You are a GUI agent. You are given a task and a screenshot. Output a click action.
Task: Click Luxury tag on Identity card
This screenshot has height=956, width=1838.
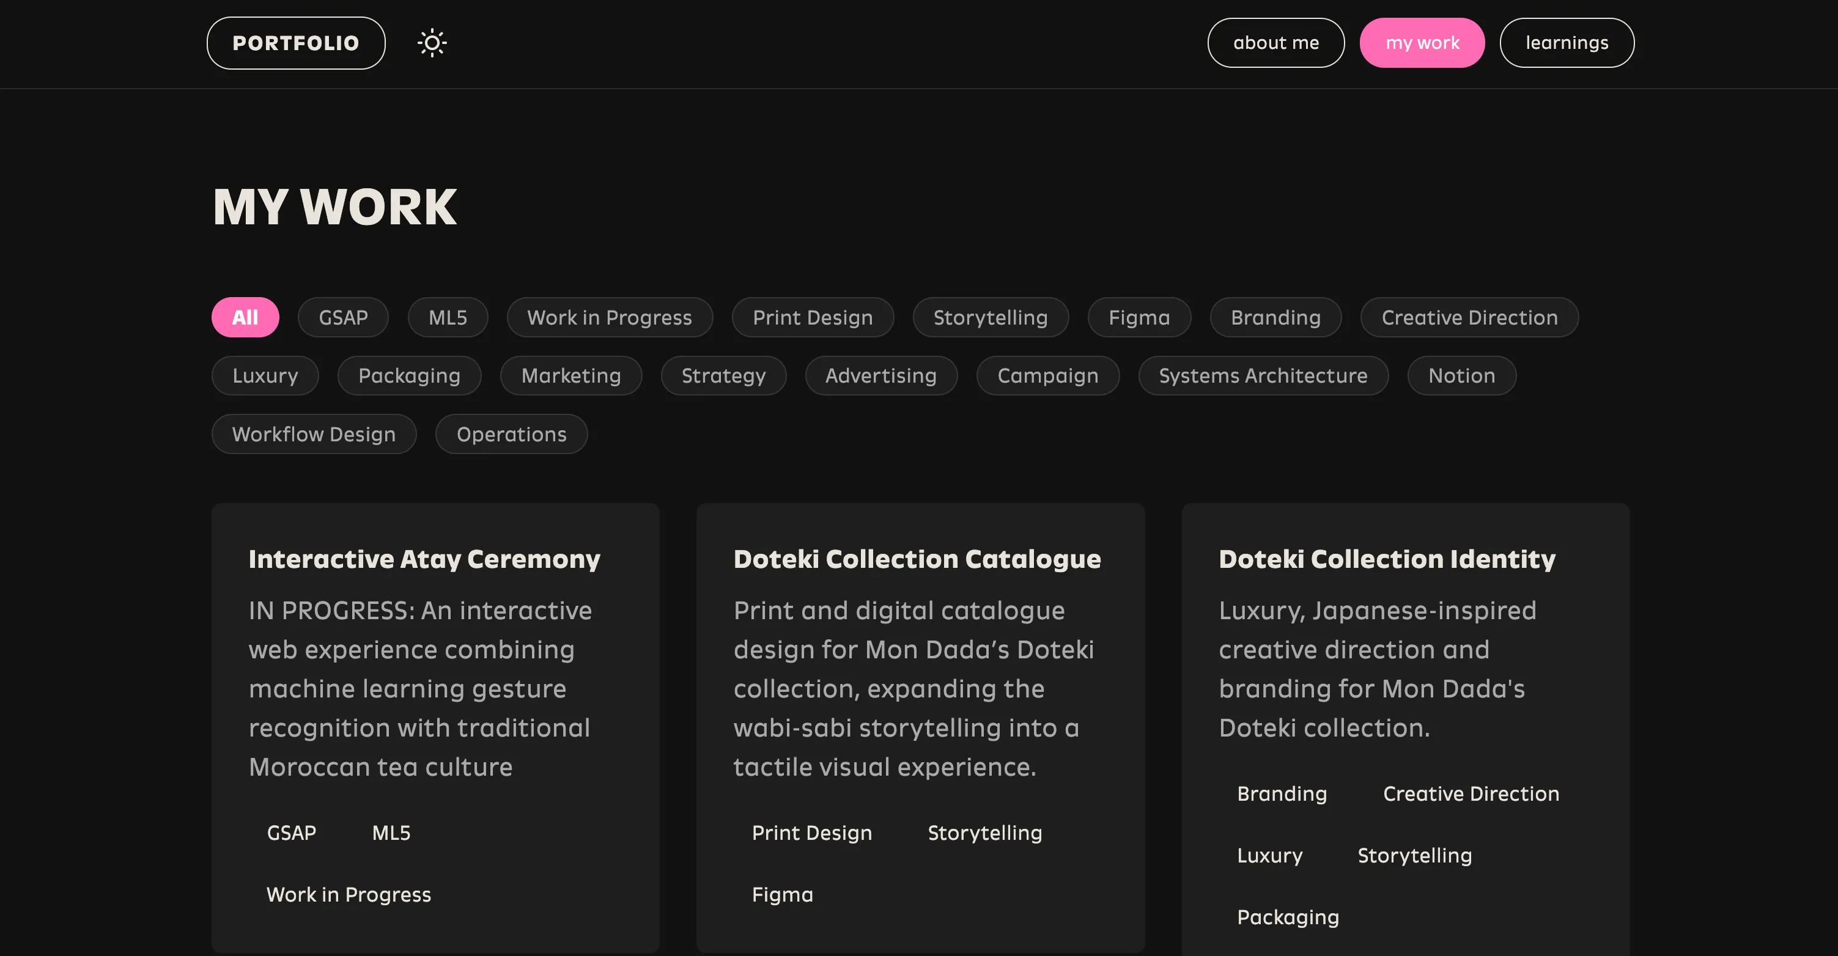click(1270, 855)
